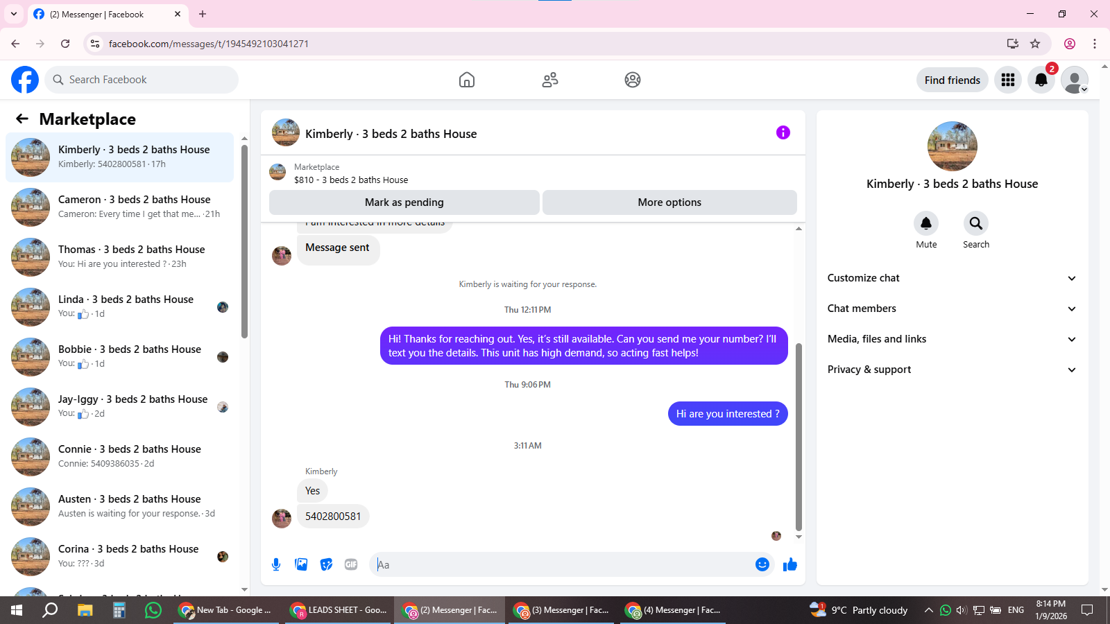The image size is (1110, 624).
Task: Choose a sticker with the sticker icon
Action: pyautogui.click(x=326, y=564)
